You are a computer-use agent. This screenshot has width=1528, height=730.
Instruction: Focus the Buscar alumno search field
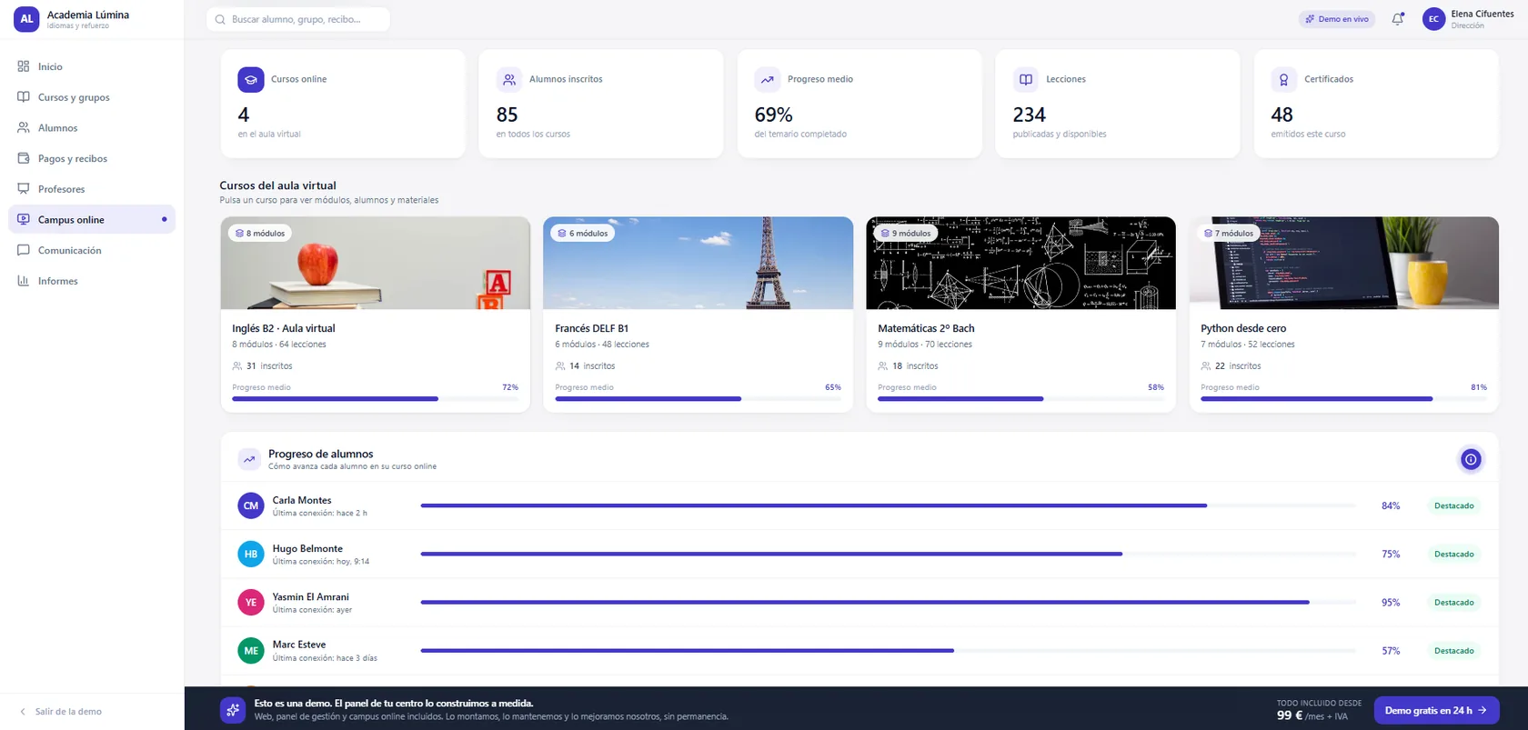(298, 19)
